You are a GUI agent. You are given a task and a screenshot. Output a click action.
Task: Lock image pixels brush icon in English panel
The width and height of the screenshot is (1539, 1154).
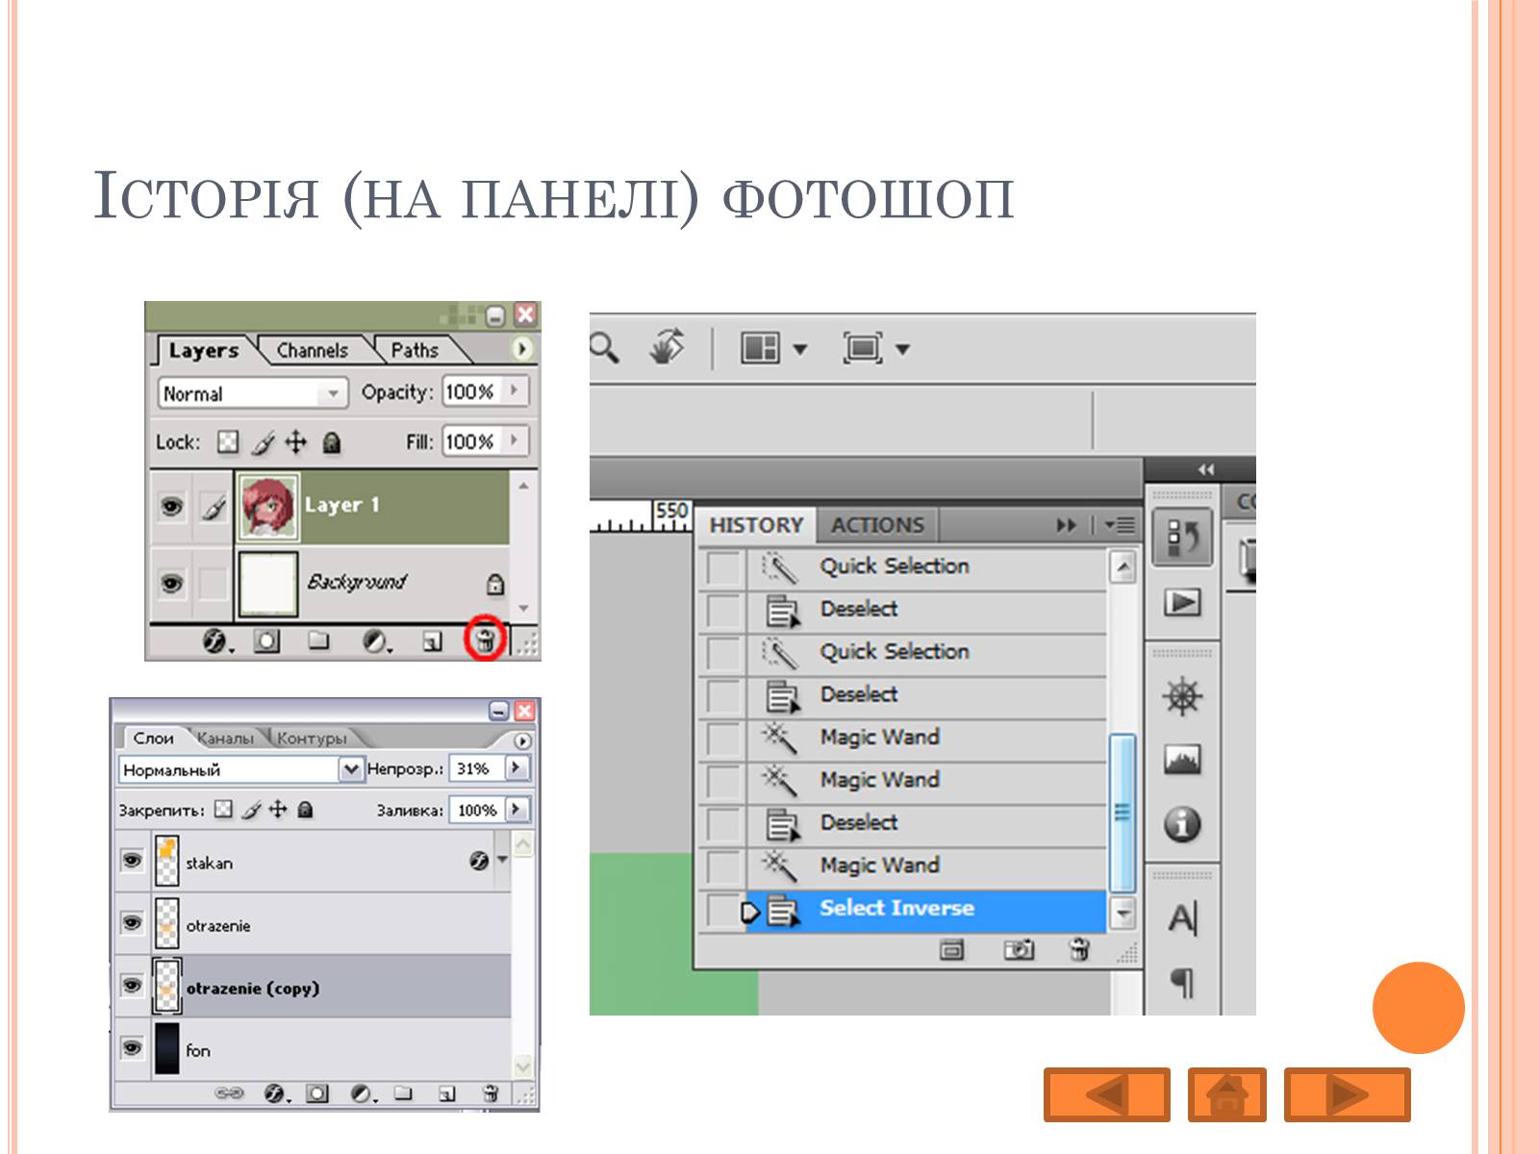coord(263,442)
